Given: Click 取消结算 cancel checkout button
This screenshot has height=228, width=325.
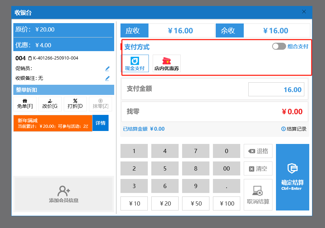Looking at the screenshot, I should (x=258, y=195).
